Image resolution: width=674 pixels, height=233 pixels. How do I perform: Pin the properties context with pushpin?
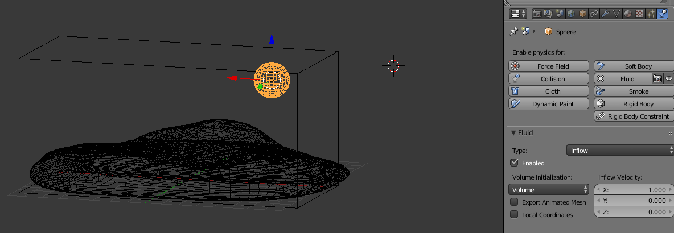pyautogui.click(x=513, y=32)
